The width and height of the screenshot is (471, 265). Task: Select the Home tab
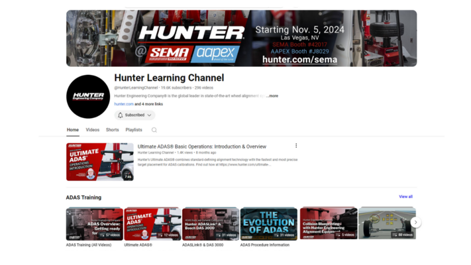point(73,130)
